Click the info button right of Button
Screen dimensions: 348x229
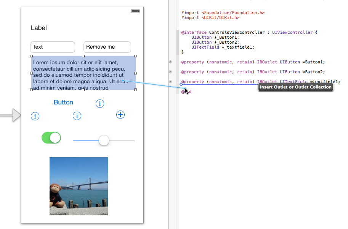(100, 103)
